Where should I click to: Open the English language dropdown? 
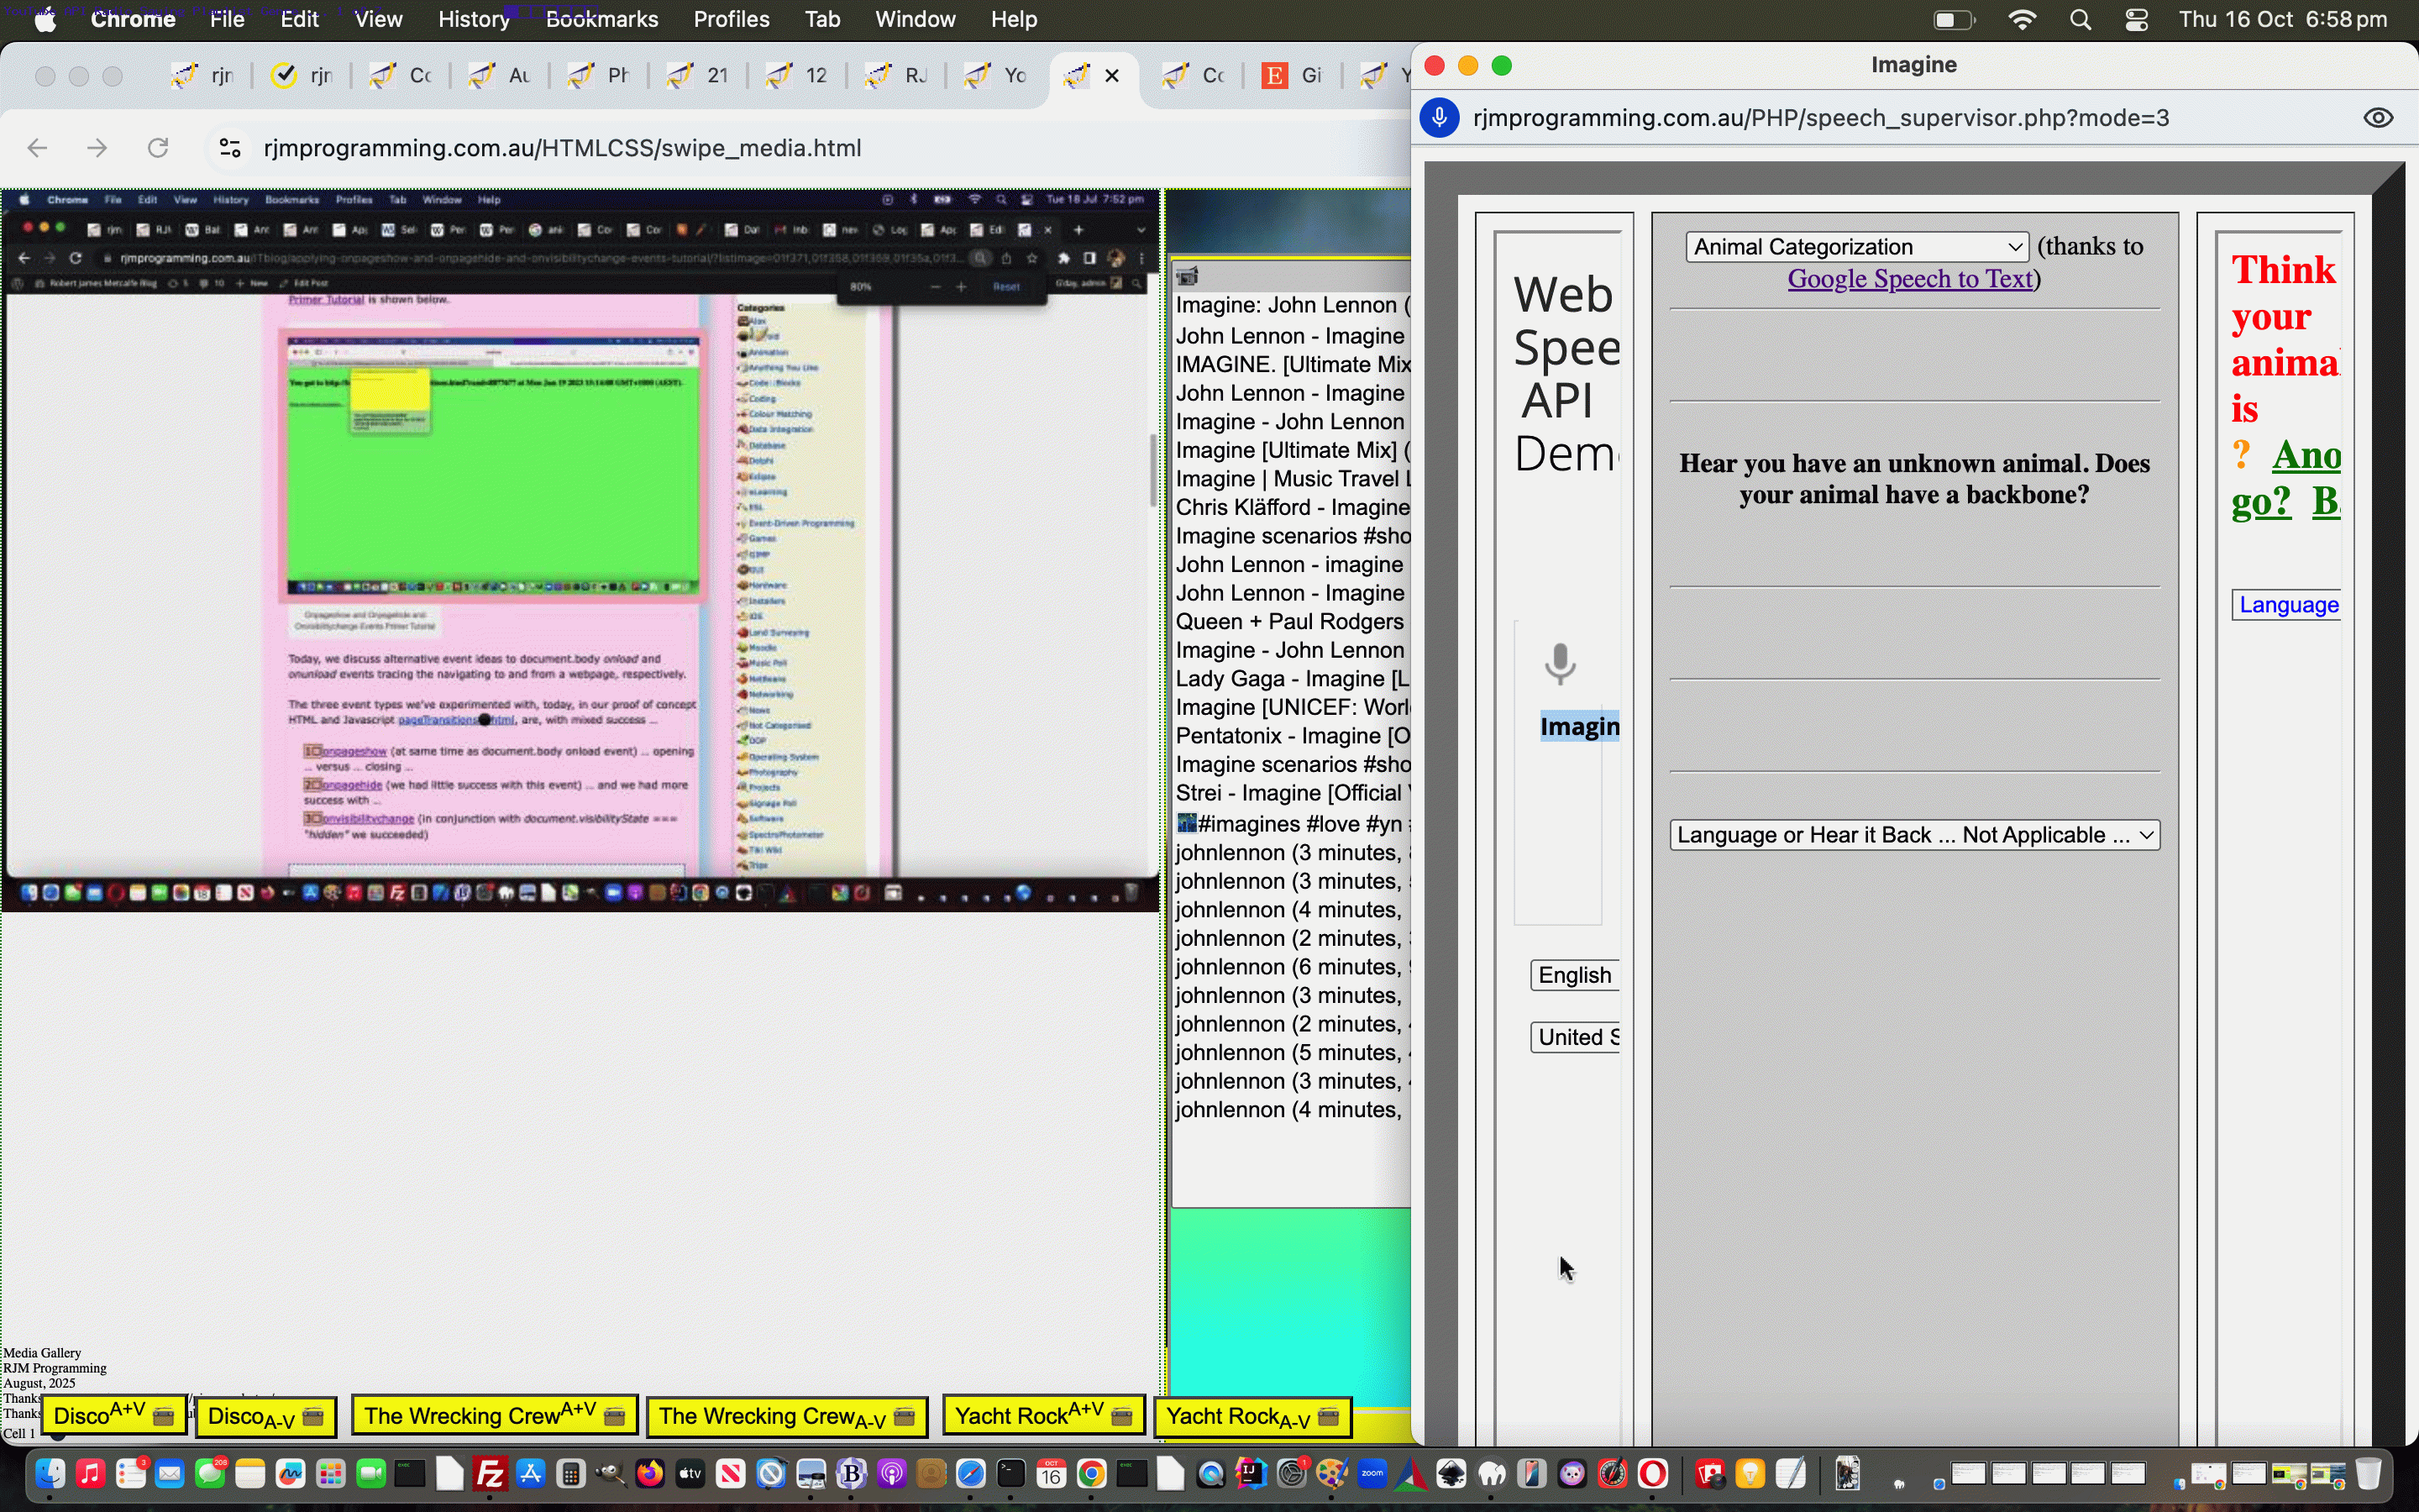tap(1574, 975)
